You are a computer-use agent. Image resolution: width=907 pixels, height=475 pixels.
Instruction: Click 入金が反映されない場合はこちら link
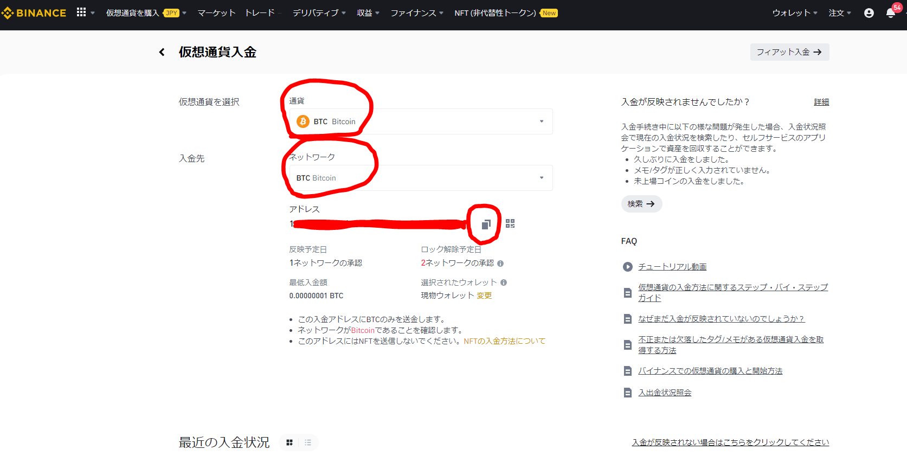tap(730, 442)
